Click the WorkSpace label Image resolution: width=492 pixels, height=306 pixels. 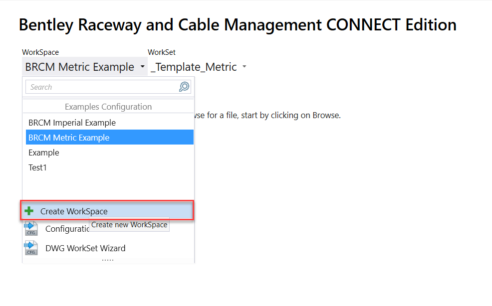40,52
